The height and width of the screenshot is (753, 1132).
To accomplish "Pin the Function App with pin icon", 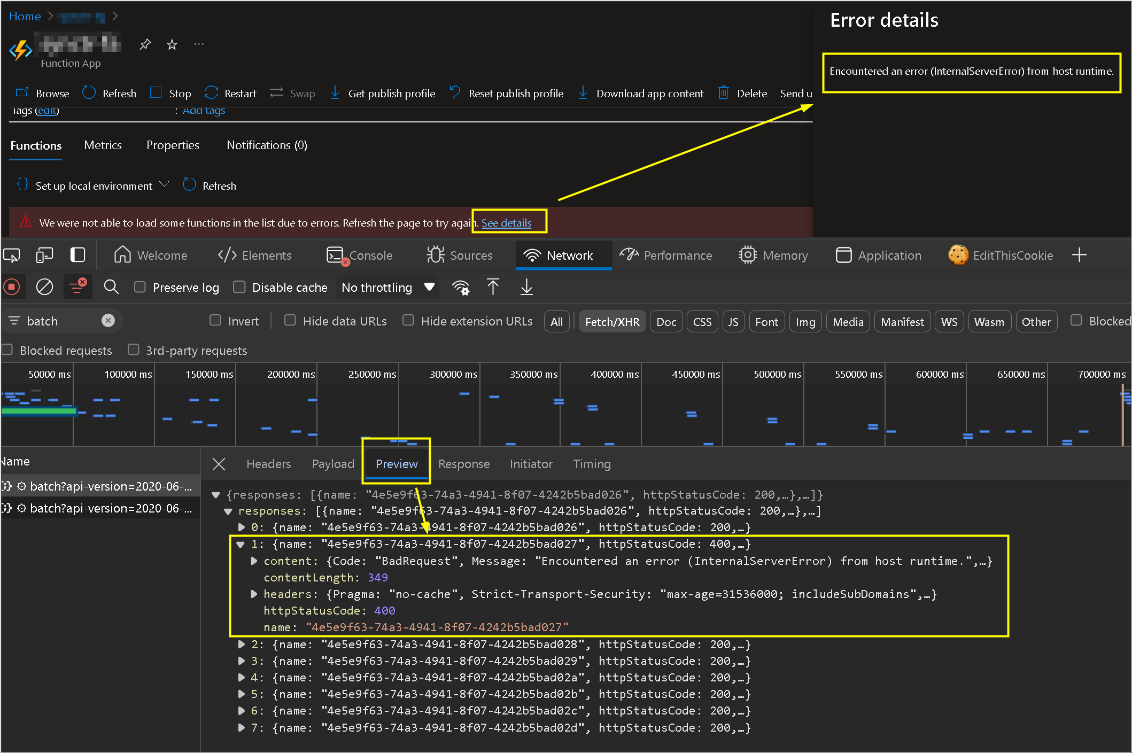I will click(x=145, y=44).
